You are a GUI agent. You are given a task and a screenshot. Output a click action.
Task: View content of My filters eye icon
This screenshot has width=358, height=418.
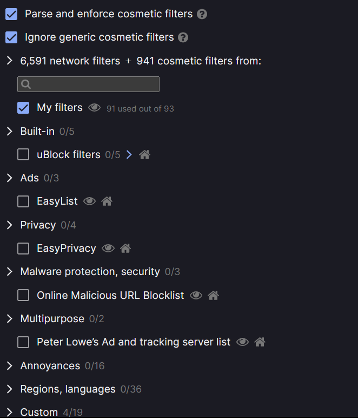coord(95,108)
